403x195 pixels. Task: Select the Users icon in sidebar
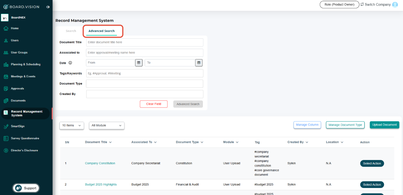[x=6, y=40]
